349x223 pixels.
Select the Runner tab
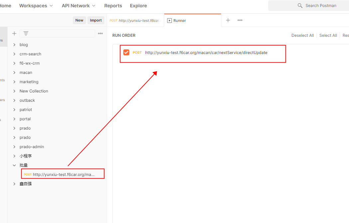[192, 21]
